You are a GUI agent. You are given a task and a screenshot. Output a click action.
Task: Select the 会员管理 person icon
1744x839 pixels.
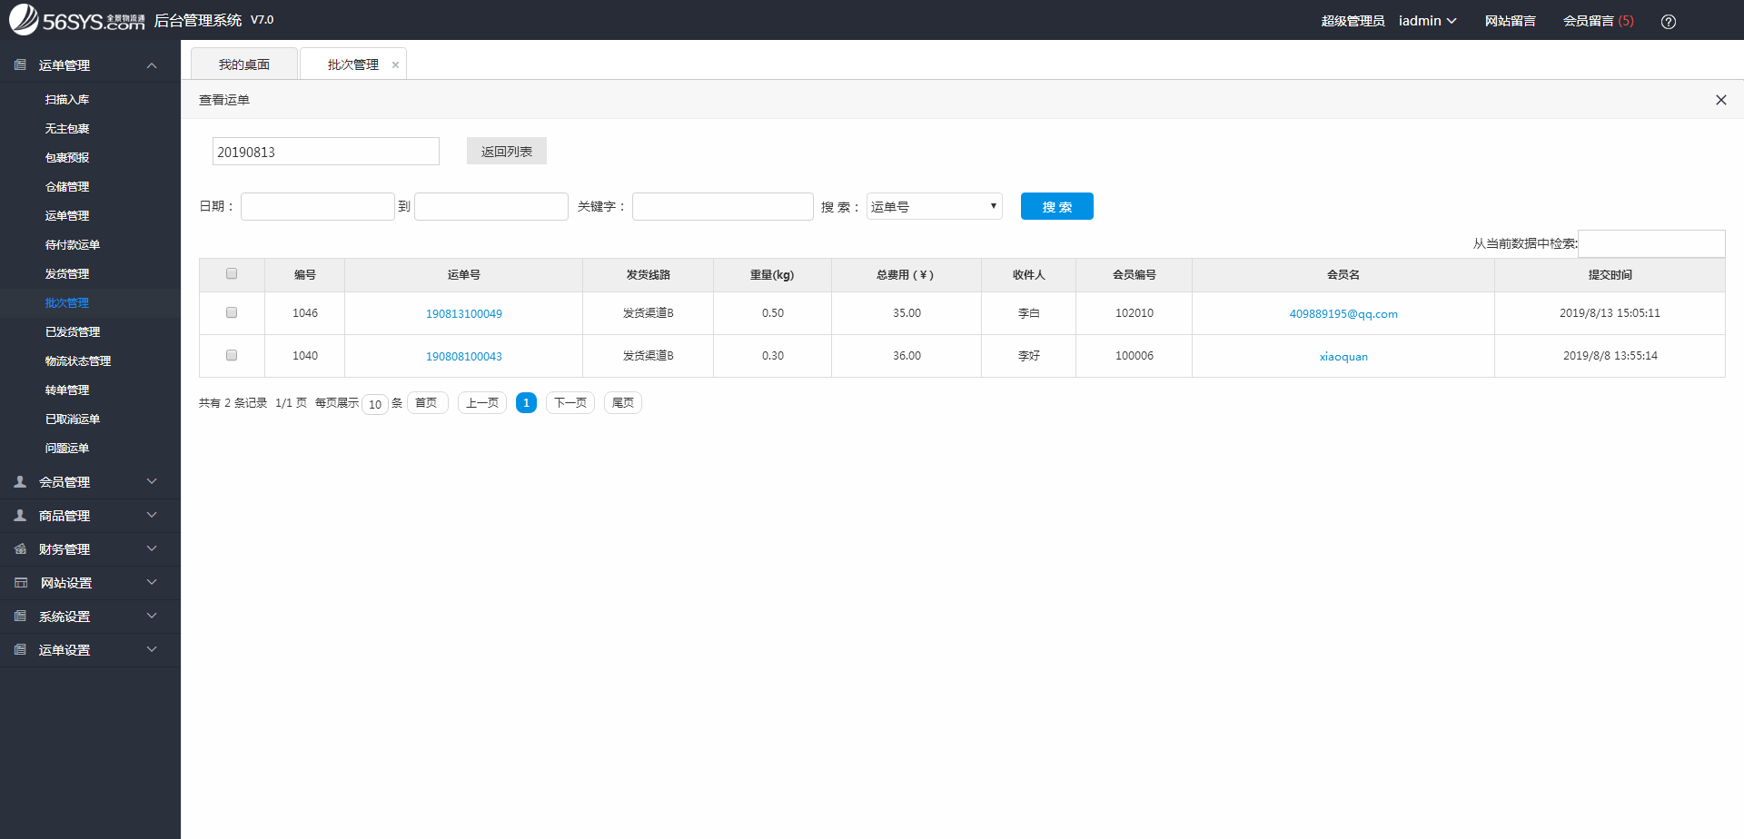click(18, 481)
